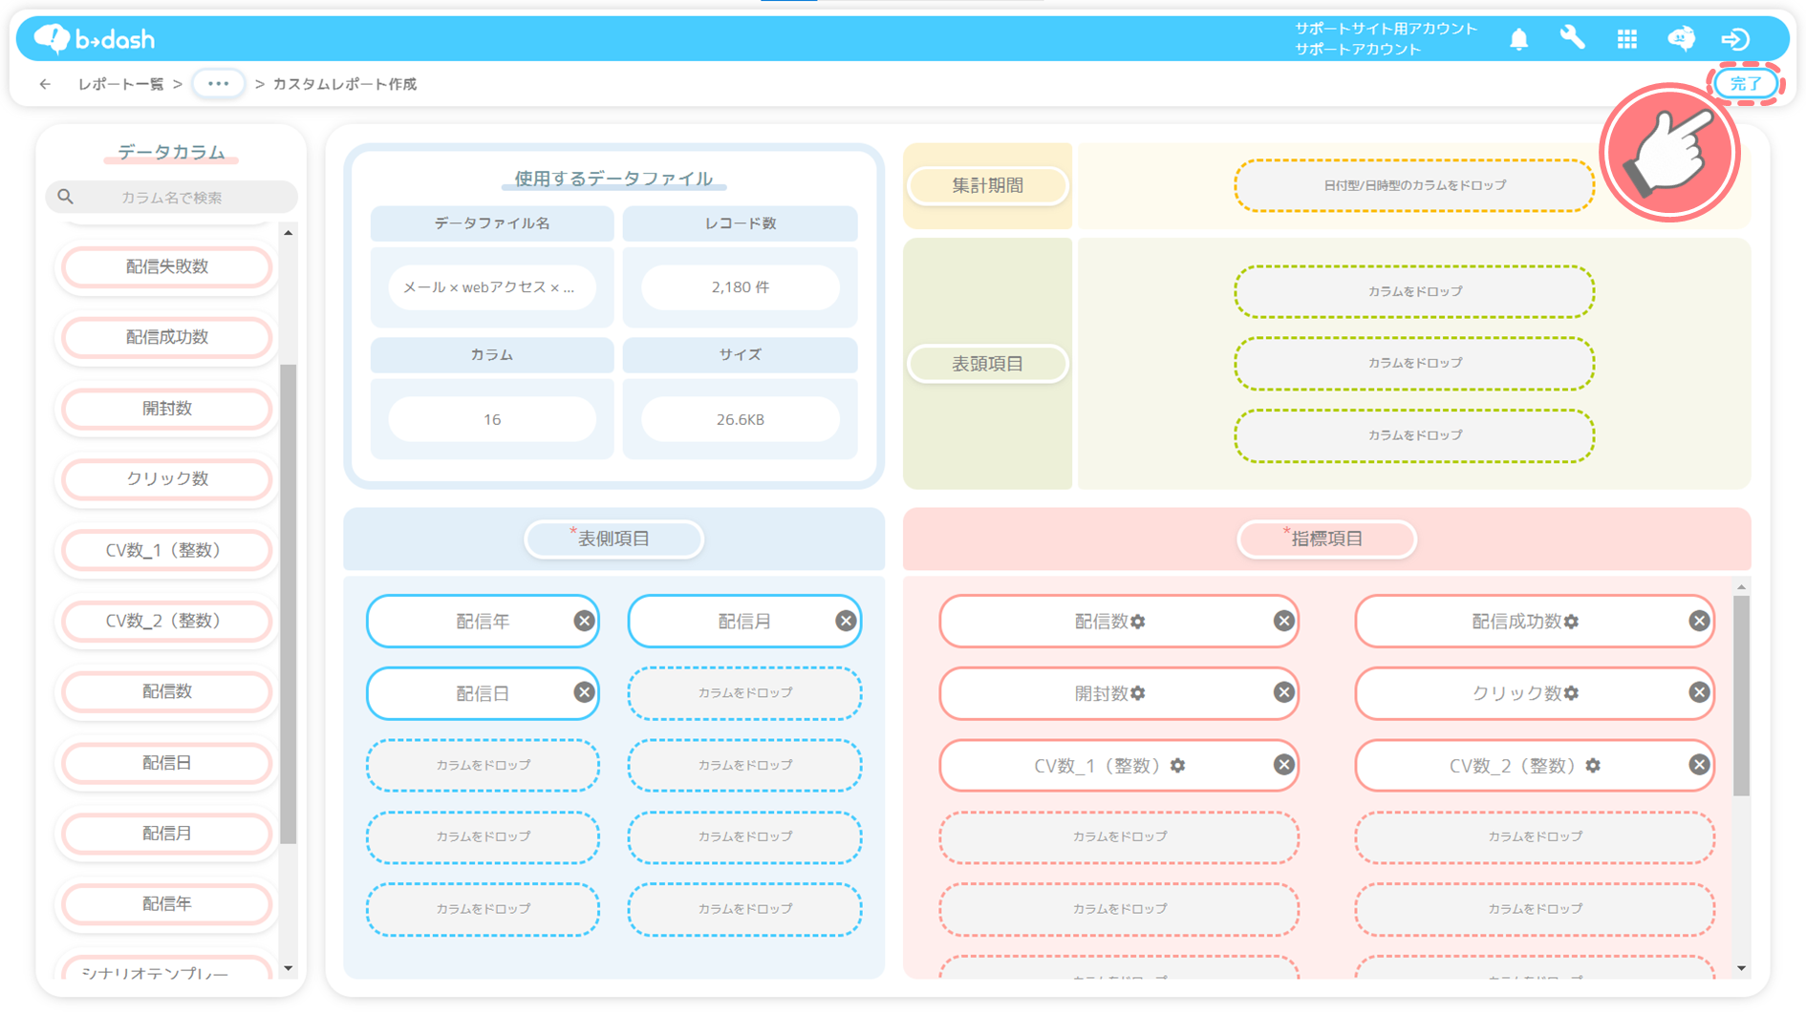
Task: Click the メール×webアクセス data file name
Action: click(491, 286)
